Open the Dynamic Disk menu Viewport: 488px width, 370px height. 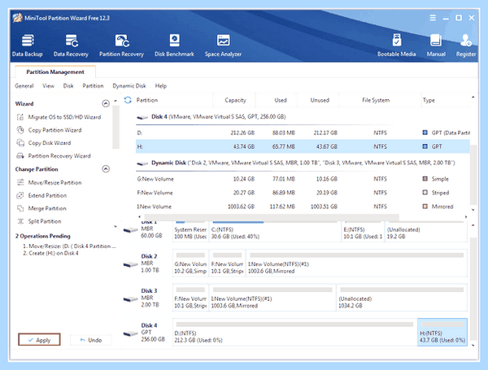129,85
